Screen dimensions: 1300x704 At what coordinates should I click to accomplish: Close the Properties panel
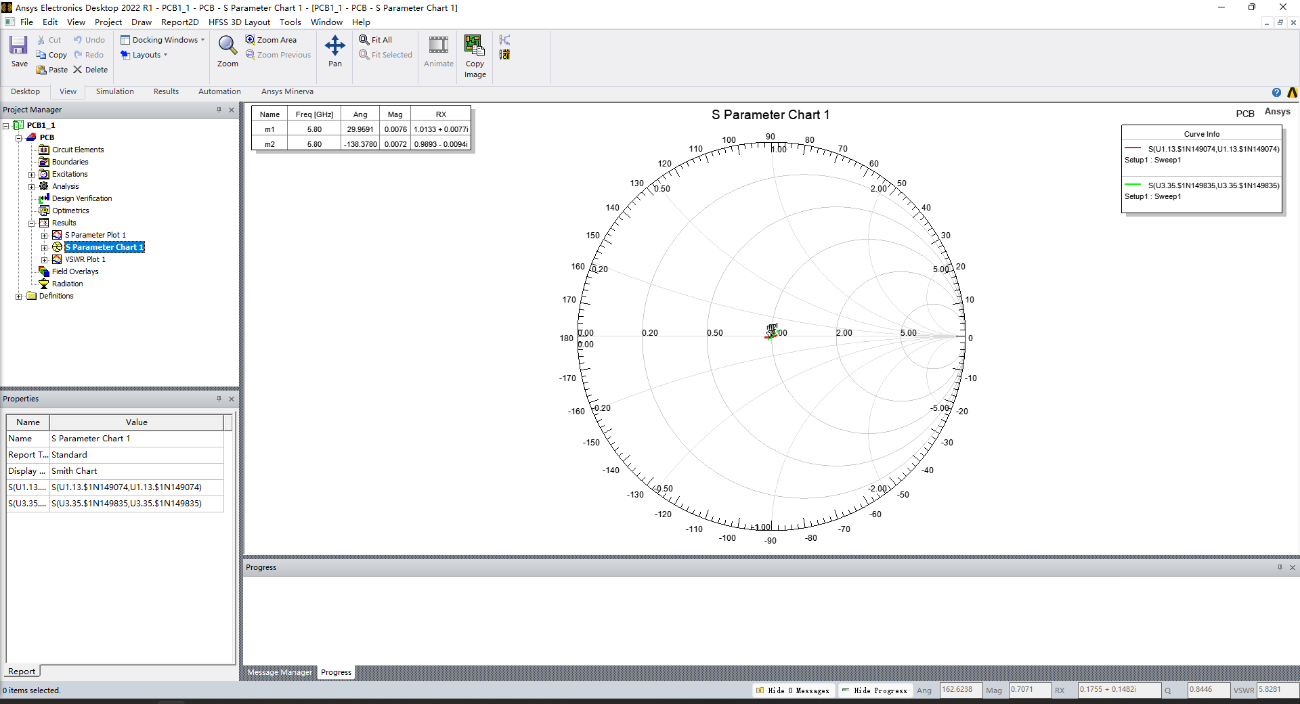click(232, 399)
